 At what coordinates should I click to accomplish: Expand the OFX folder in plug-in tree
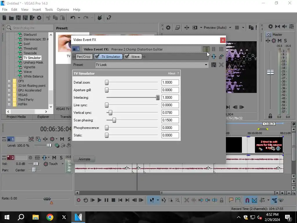click(9, 81)
